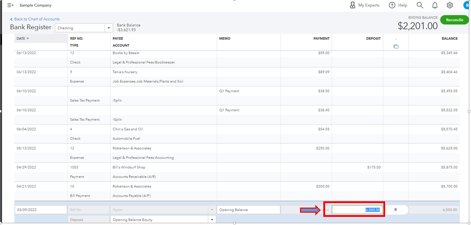Open the Help menu

coord(398,5)
